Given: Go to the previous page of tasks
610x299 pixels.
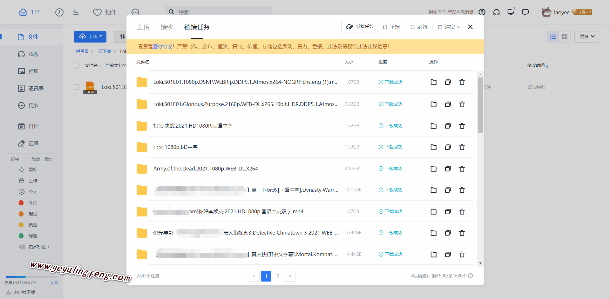Looking at the screenshot, I should tap(254, 276).
